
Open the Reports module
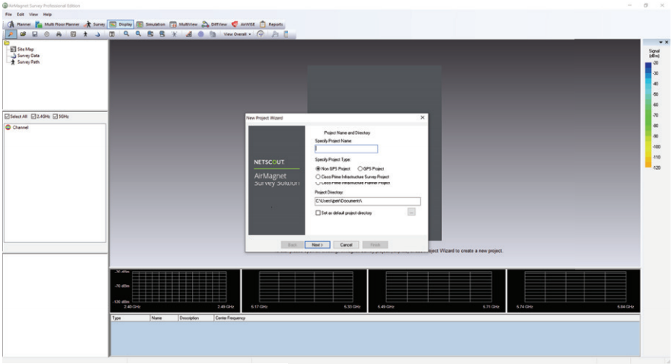(x=271, y=24)
